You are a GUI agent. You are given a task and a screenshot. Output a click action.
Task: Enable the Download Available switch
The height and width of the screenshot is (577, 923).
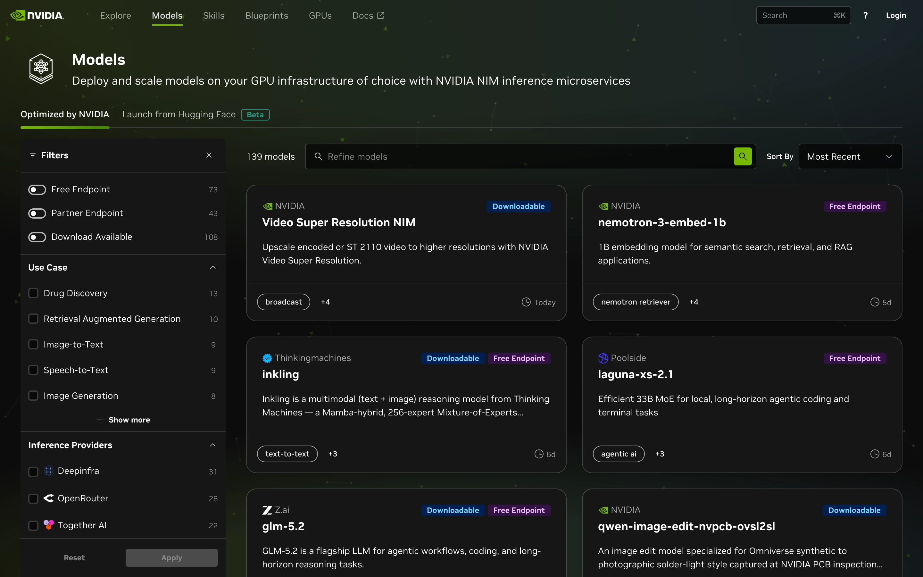click(37, 237)
